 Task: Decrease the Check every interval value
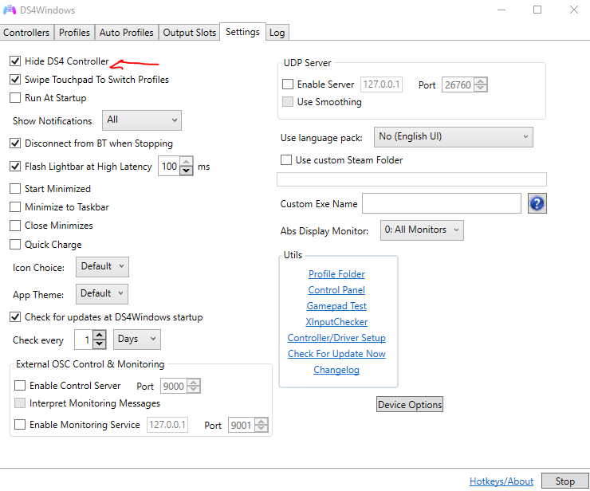(99, 344)
